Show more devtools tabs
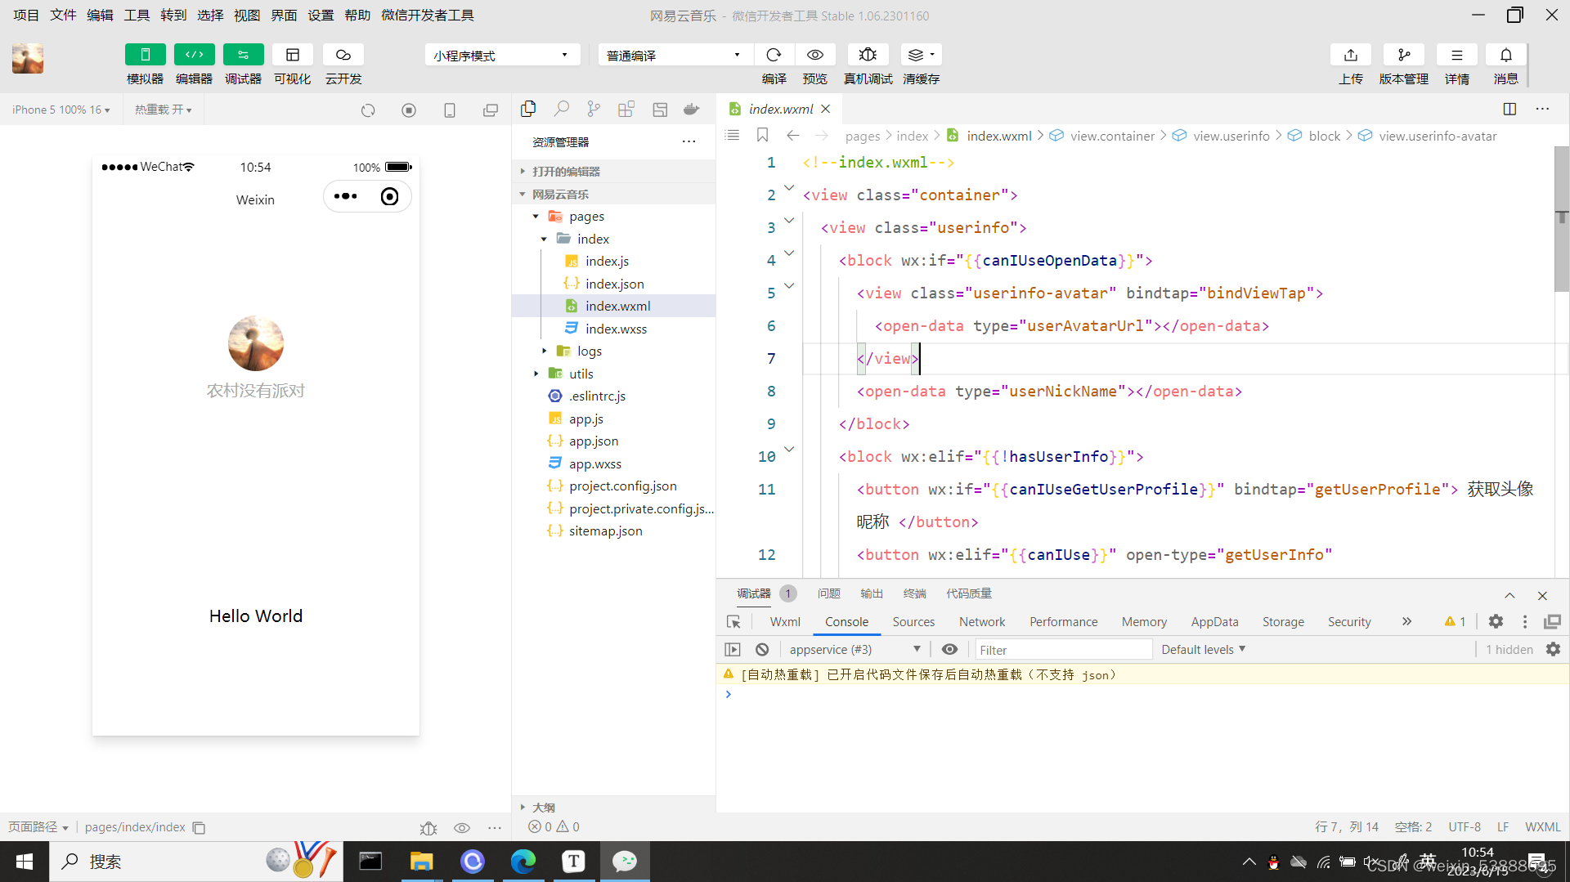The image size is (1570, 882). point(1406,621)
